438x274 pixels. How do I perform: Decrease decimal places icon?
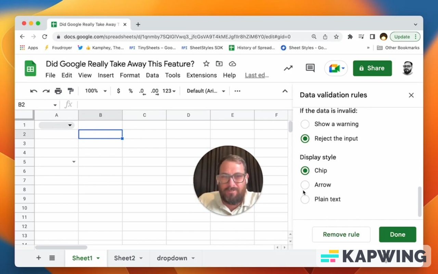coord(142,91)
